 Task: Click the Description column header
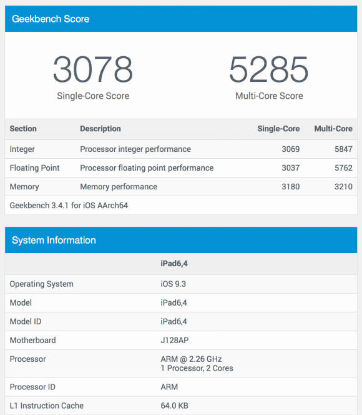(100, 129)
